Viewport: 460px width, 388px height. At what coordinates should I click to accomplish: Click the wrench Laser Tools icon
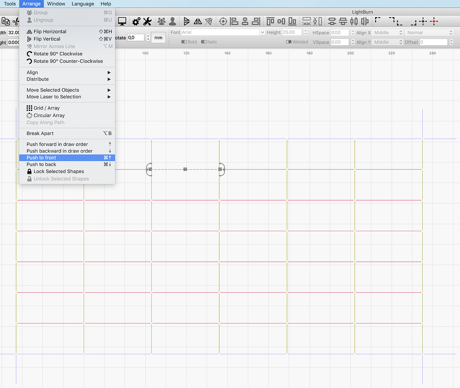pos(147,21)
